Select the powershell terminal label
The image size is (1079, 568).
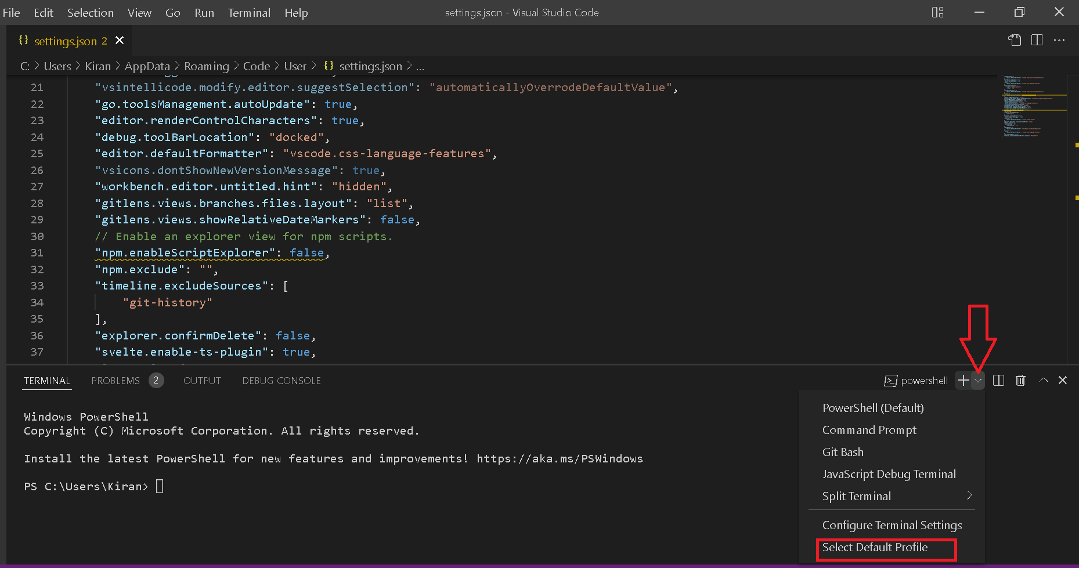tap(916, 381)
